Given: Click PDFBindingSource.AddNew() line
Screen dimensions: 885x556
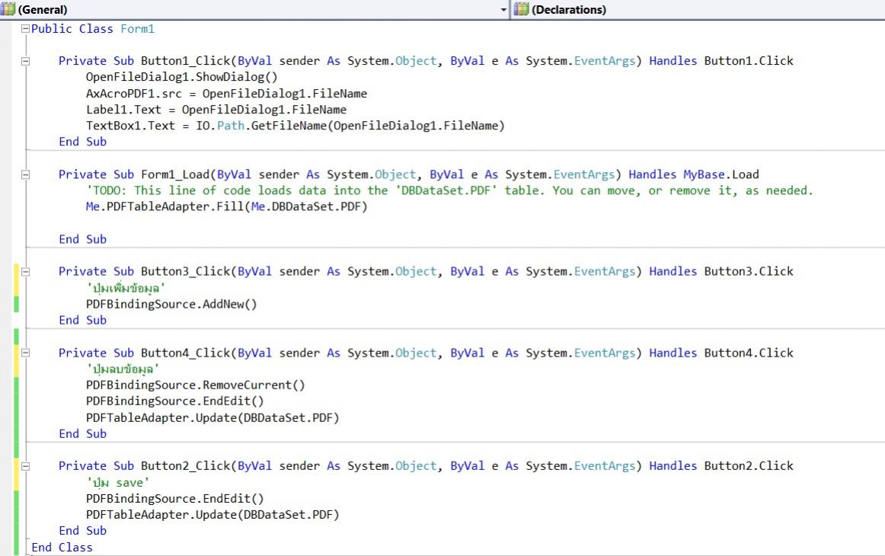Looking at the screenshot, I should (x=171, y=304).
